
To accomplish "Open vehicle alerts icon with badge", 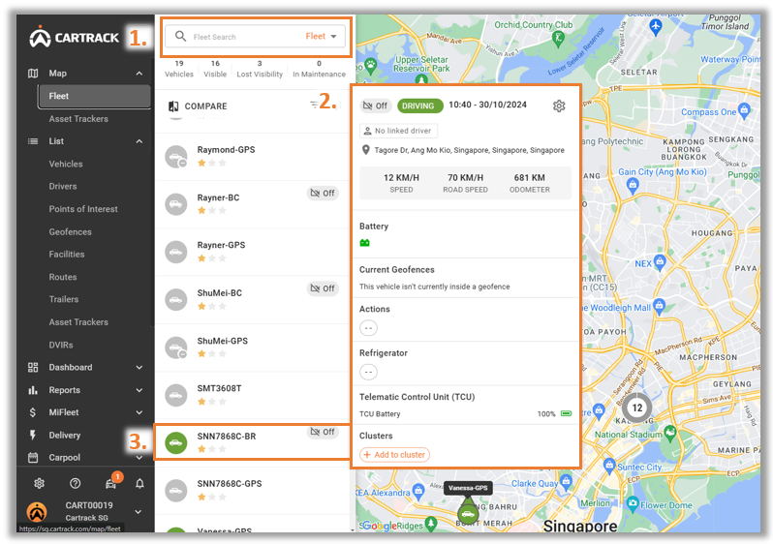I will [111, 483].
